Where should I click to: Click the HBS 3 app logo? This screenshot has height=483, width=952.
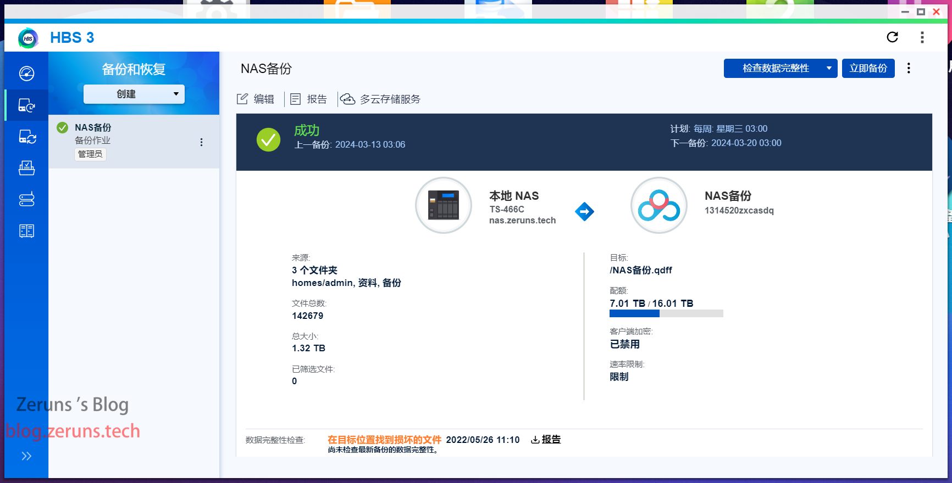click(28, 38)
